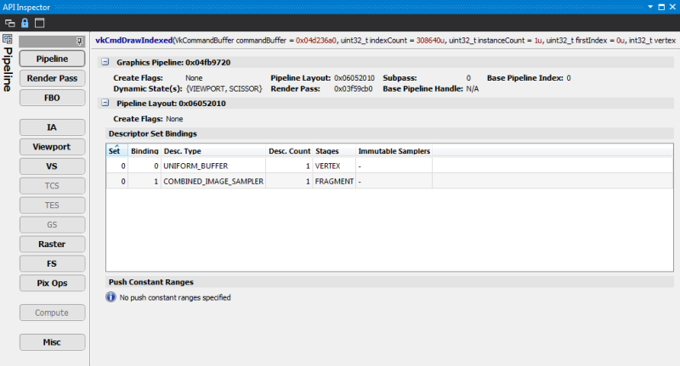Switch to the FBO page
This screenshot has height=366, width=680.
pos(52,98)
